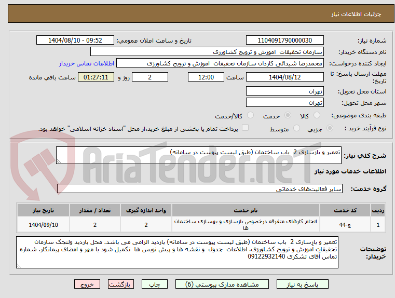The image size is (395, 298).
Task: Click the استان محل تحویل field
Action: point(284,91)
